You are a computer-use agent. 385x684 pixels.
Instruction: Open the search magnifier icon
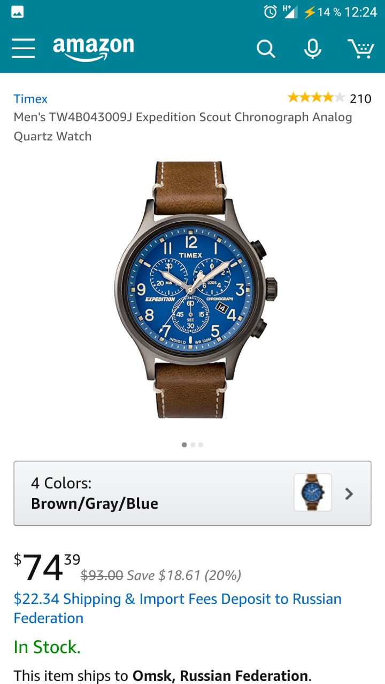pyautogui.click(x=265, y=49)
